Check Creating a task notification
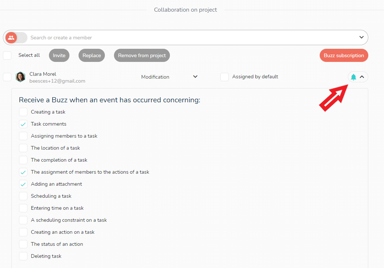The height and width of the screenshot is (268, 384). coord(23,112)
